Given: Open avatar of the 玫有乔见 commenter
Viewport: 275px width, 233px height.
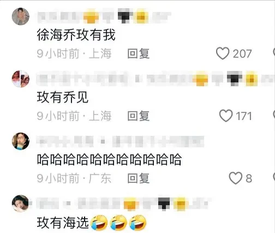Looking at the screenshot, I should 21,79.
